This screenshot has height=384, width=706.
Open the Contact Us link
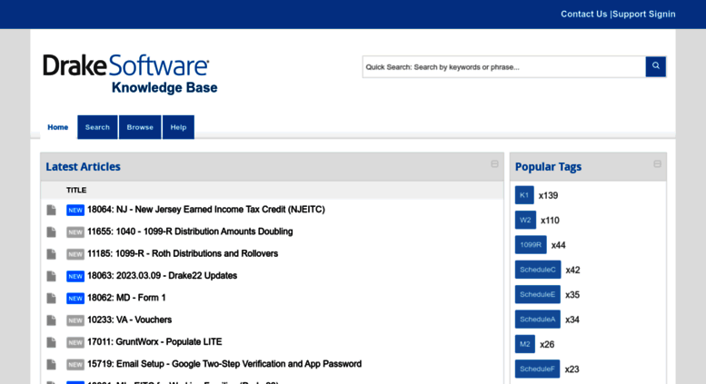[x=583, y=14]
